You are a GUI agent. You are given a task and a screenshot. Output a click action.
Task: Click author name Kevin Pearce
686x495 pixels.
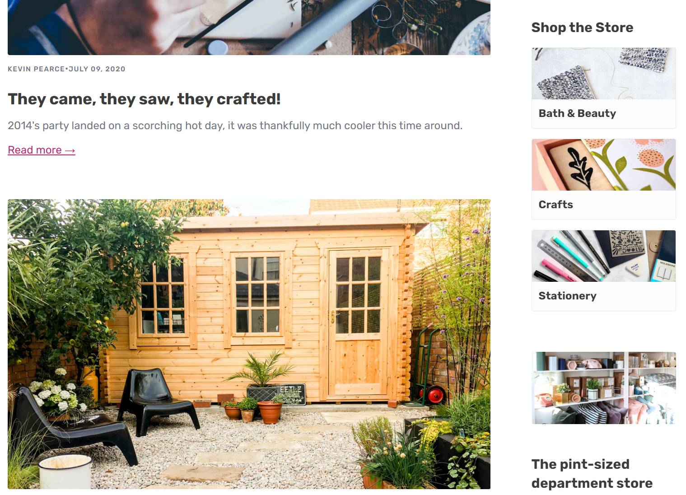coord(36,69)
